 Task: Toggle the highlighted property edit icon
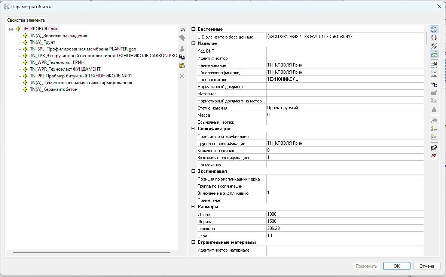(x=434, y=54)
